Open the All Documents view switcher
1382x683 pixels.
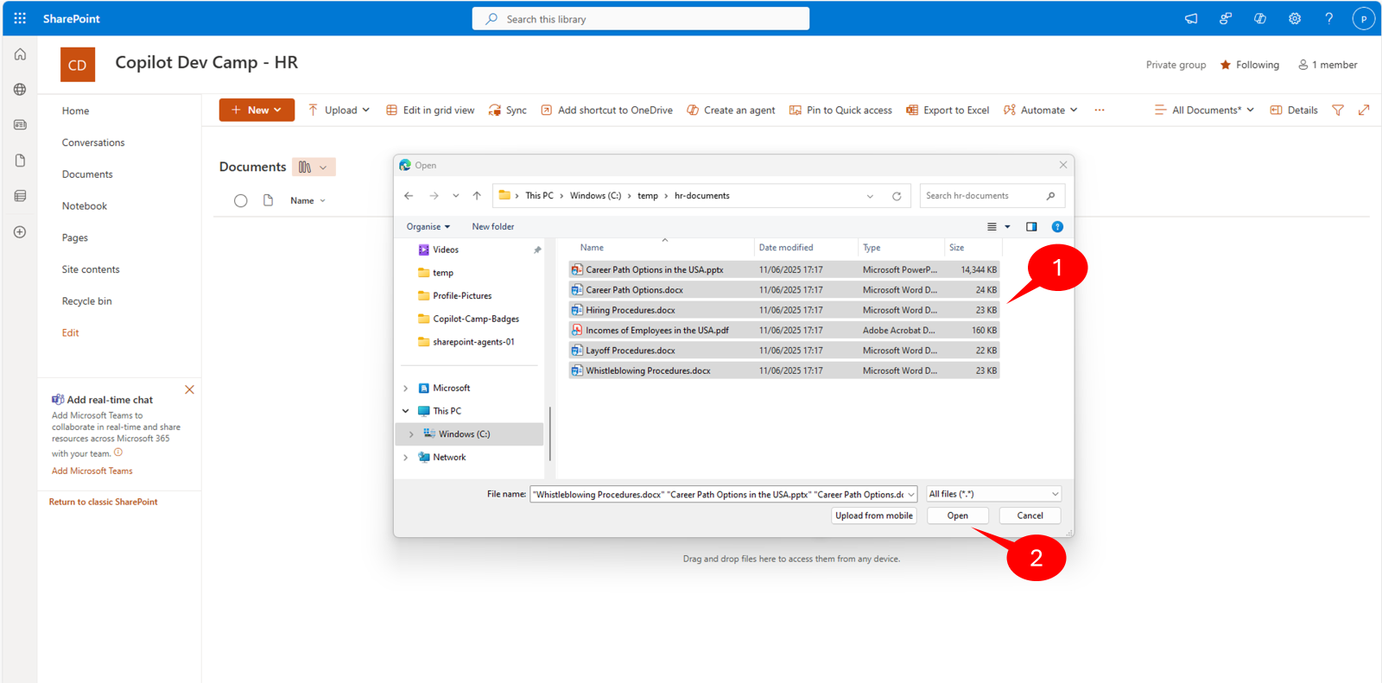pyautogui.click(x=1204, y=110)
